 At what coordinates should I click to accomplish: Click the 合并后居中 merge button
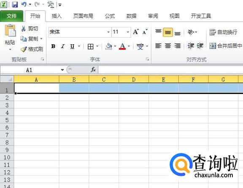(226, 46)
